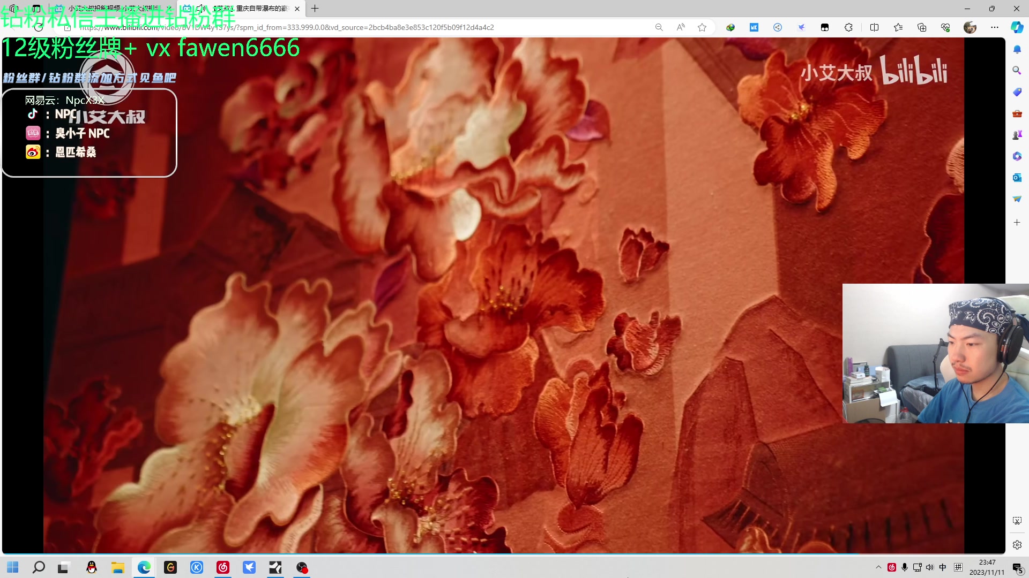This screenshot has width=1029, height=578.
Task: Click the browser profile avatar button
Action: pyautogui.click(x=970, y=27)
